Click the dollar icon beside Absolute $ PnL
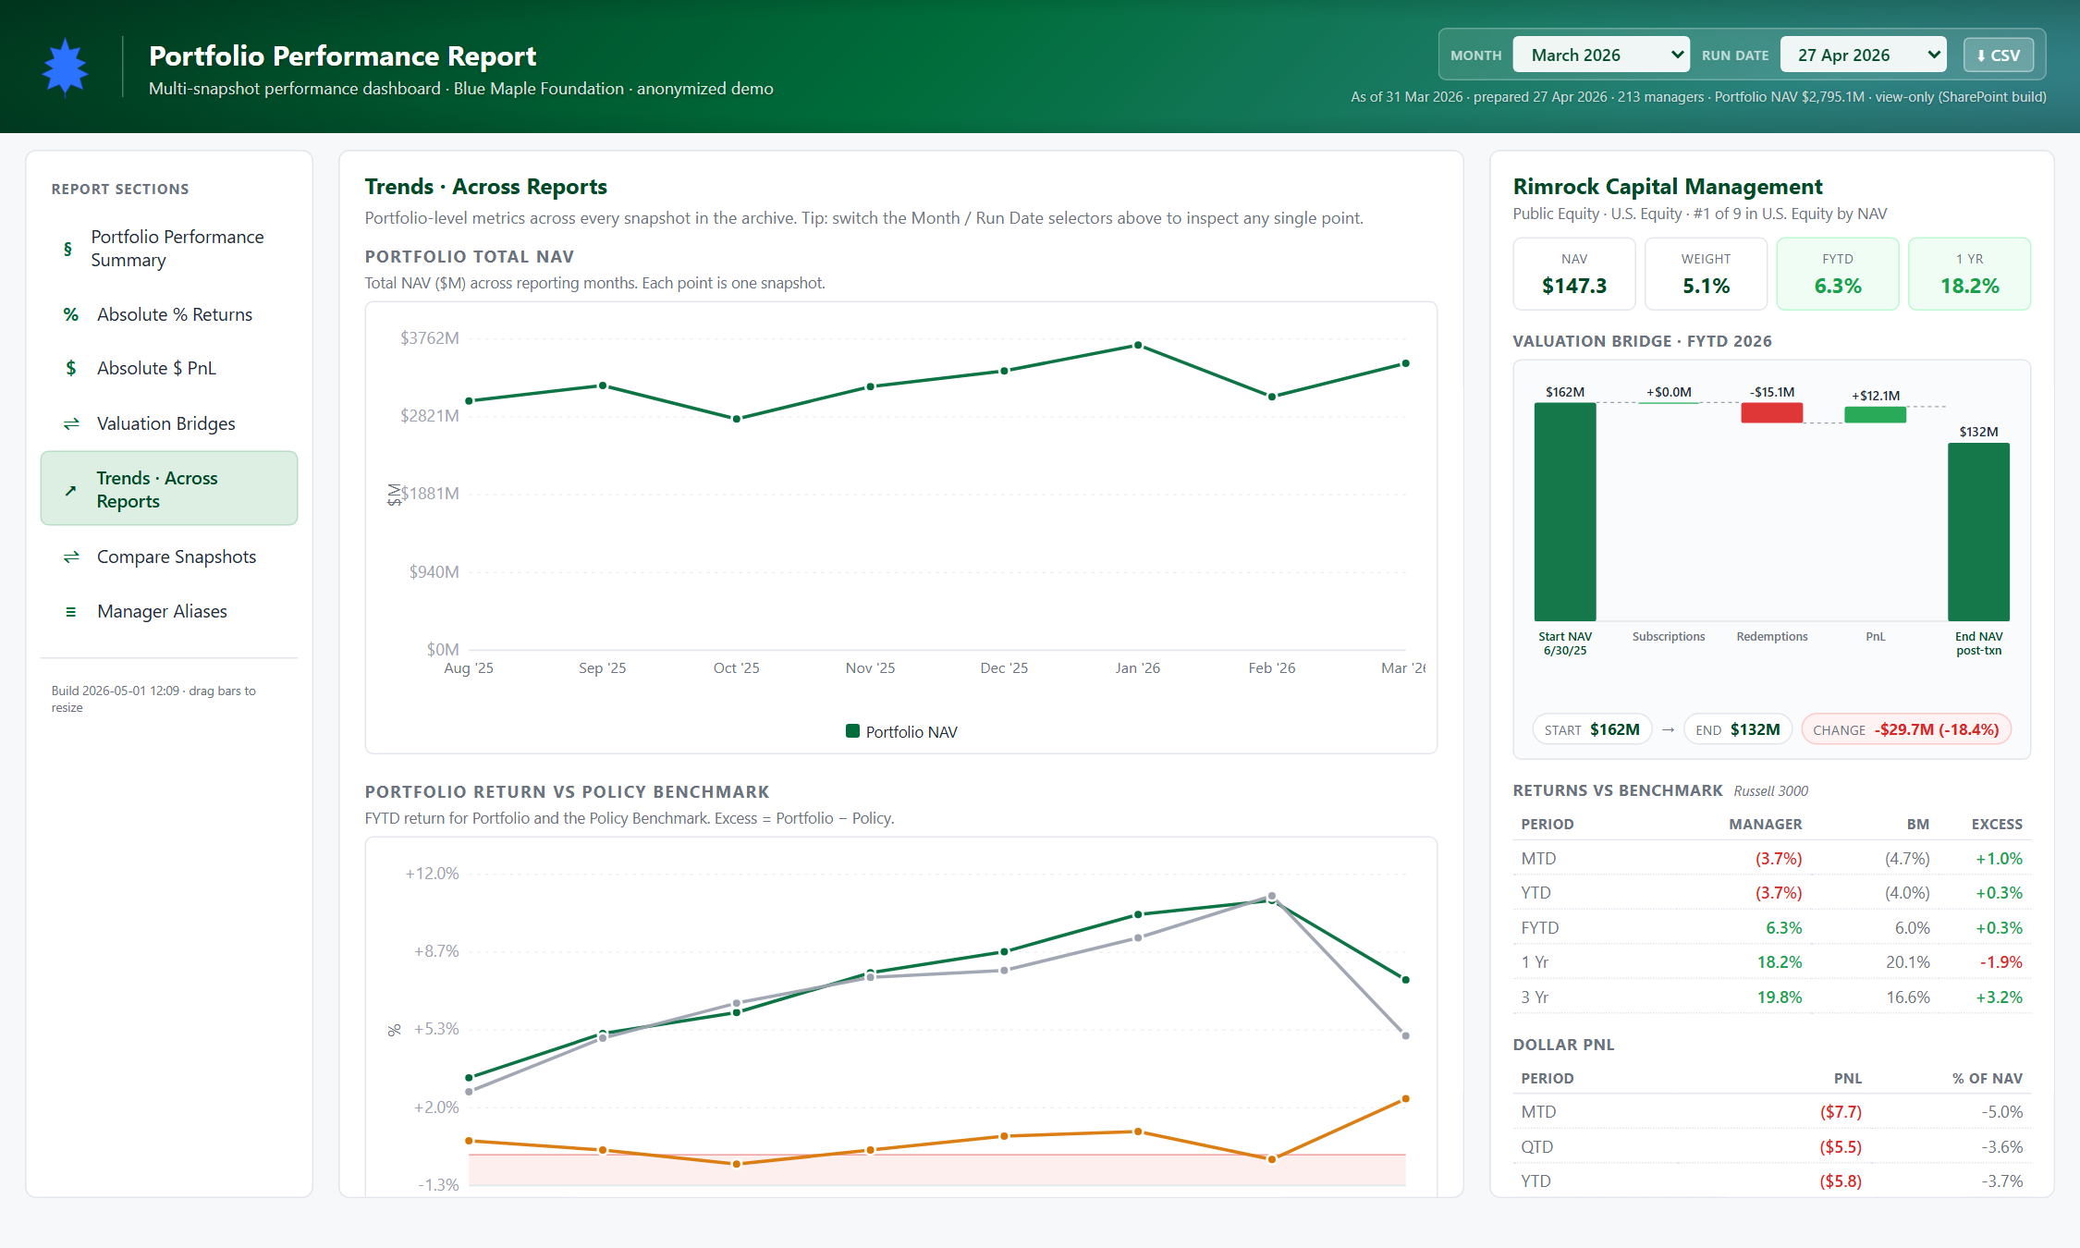Image resolution: width=2080 pixels, height=1248 pixels. pyautogui.click(x=70, y=368)
